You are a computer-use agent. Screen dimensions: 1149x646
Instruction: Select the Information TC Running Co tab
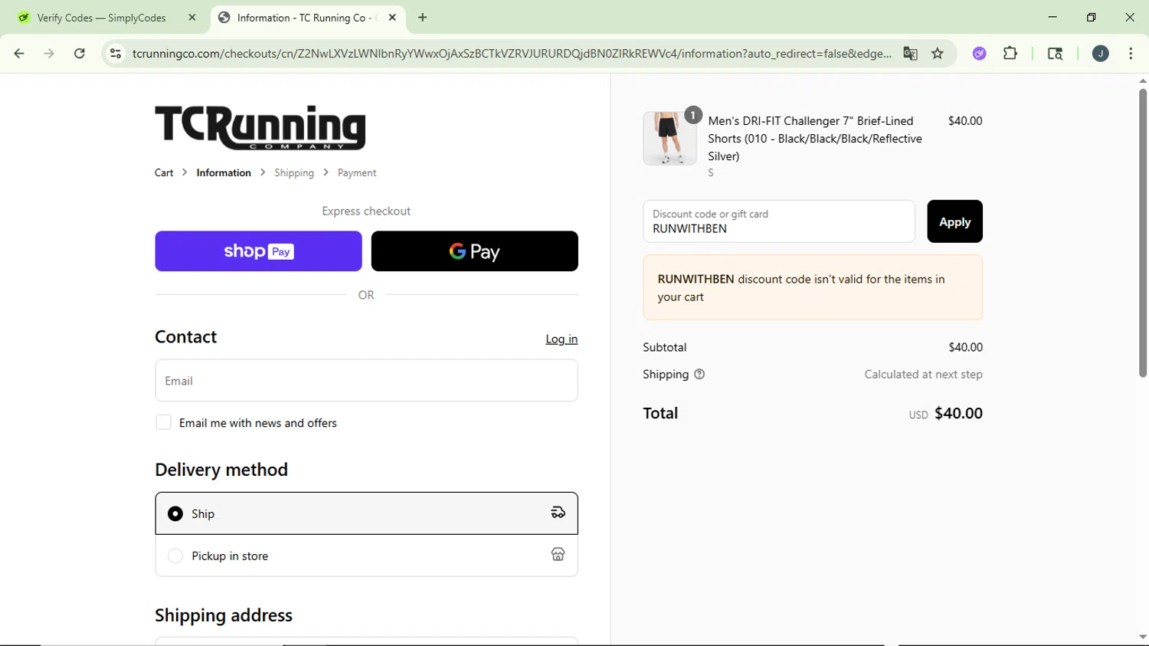coord(306,18)
